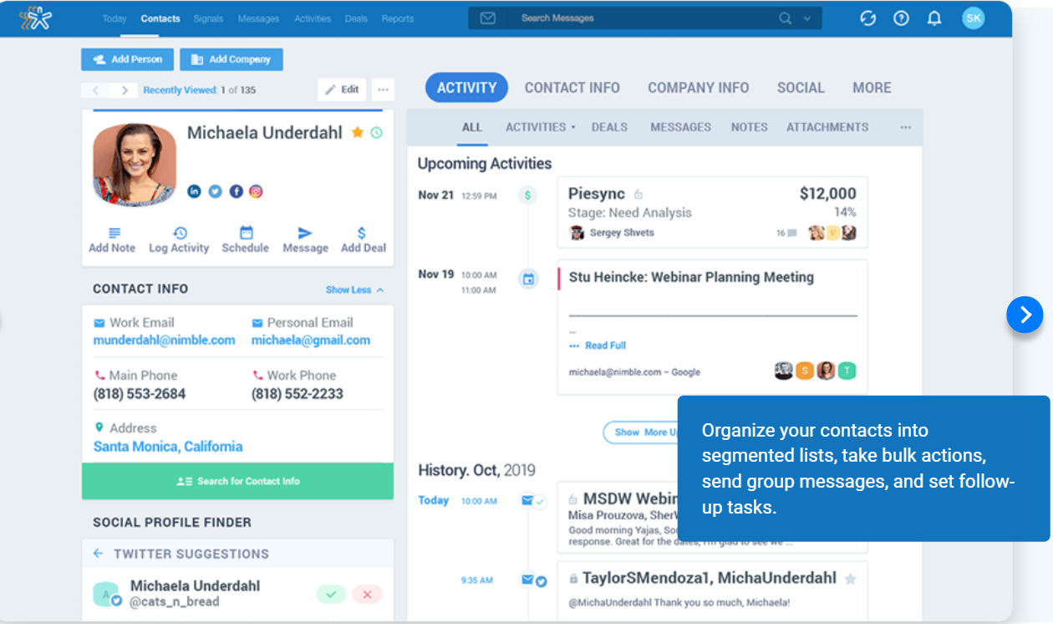This screenshot has height=624, width=1053.
Task: Click the Nimble logo icon
Action: click(x=36, y=18)
